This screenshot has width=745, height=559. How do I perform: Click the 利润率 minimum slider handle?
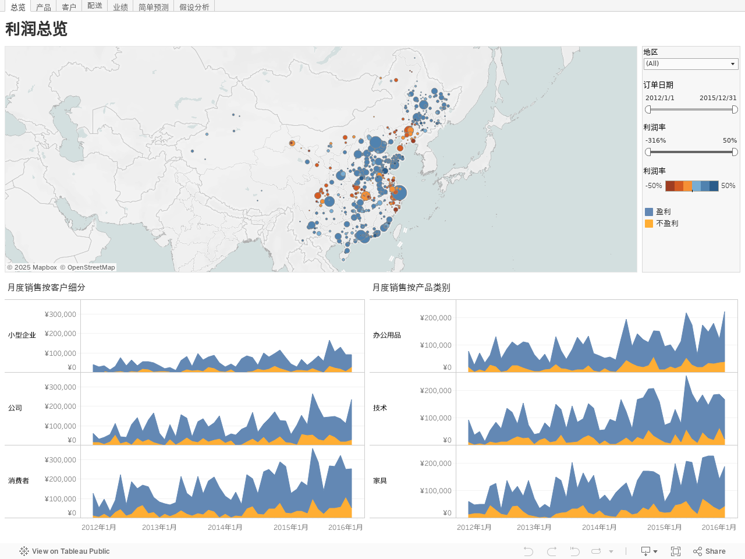[x=648, y=152]
